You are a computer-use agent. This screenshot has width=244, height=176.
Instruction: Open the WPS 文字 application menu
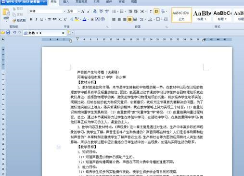coord(24,2)
